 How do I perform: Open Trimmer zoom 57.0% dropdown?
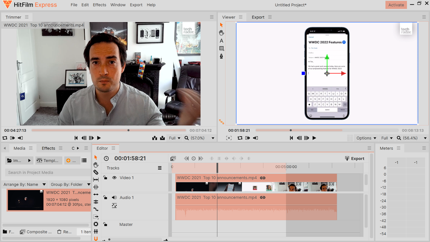pyautogui.click(x=199, y=138)
